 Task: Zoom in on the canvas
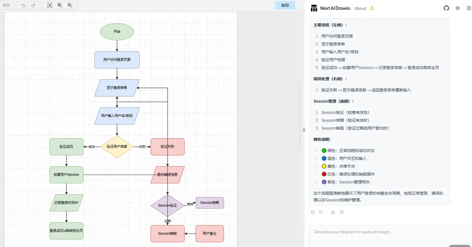click(60, 5)
